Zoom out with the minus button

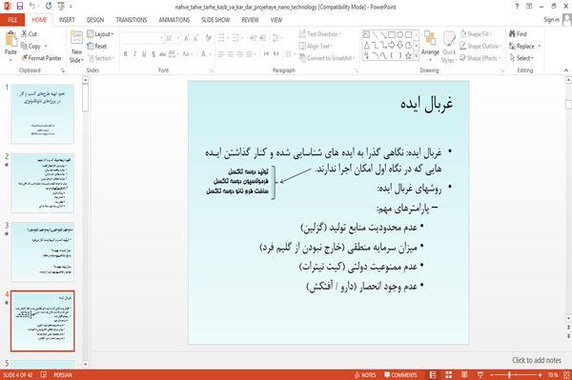[492, 375]
